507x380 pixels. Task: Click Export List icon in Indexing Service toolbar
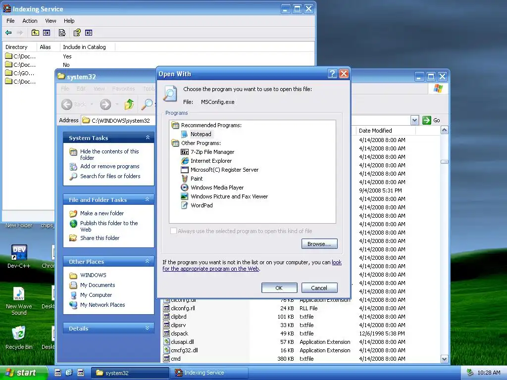(62, 33)
